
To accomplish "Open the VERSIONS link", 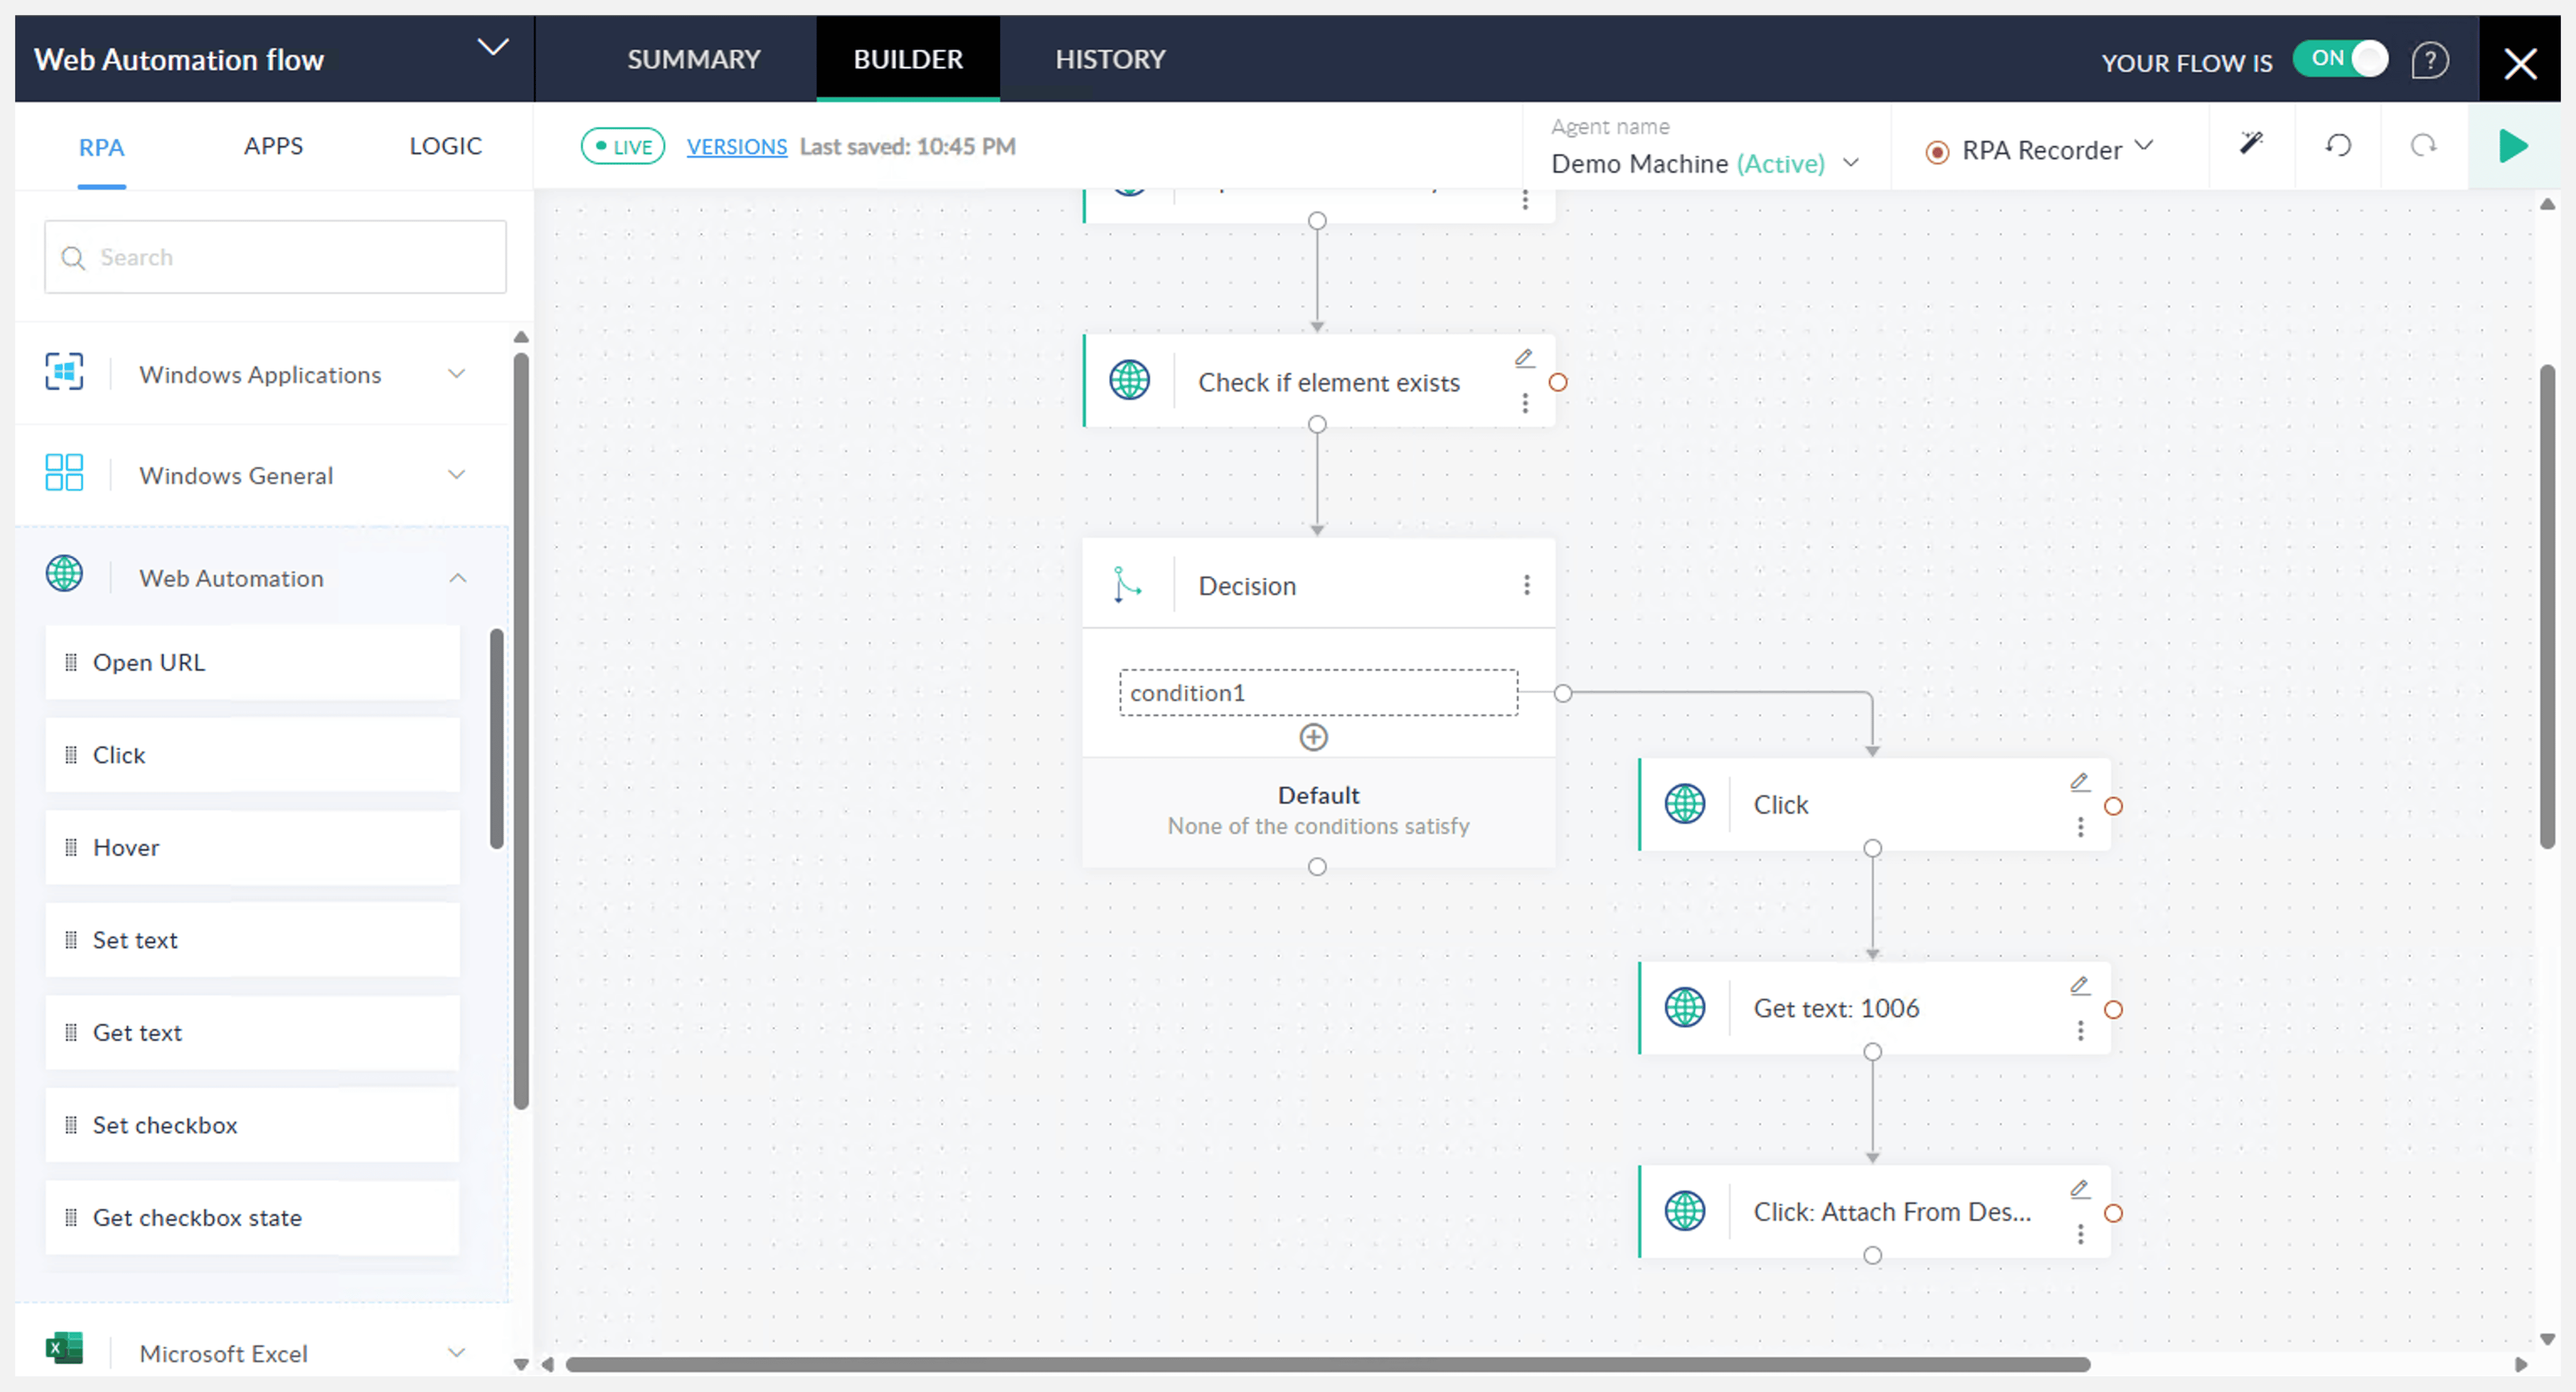I will point(736,147).
